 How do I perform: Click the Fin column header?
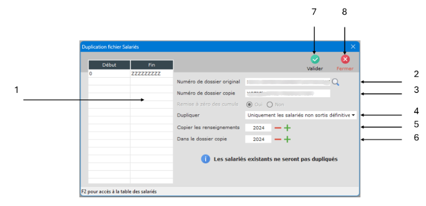click(x=152, y=65)
